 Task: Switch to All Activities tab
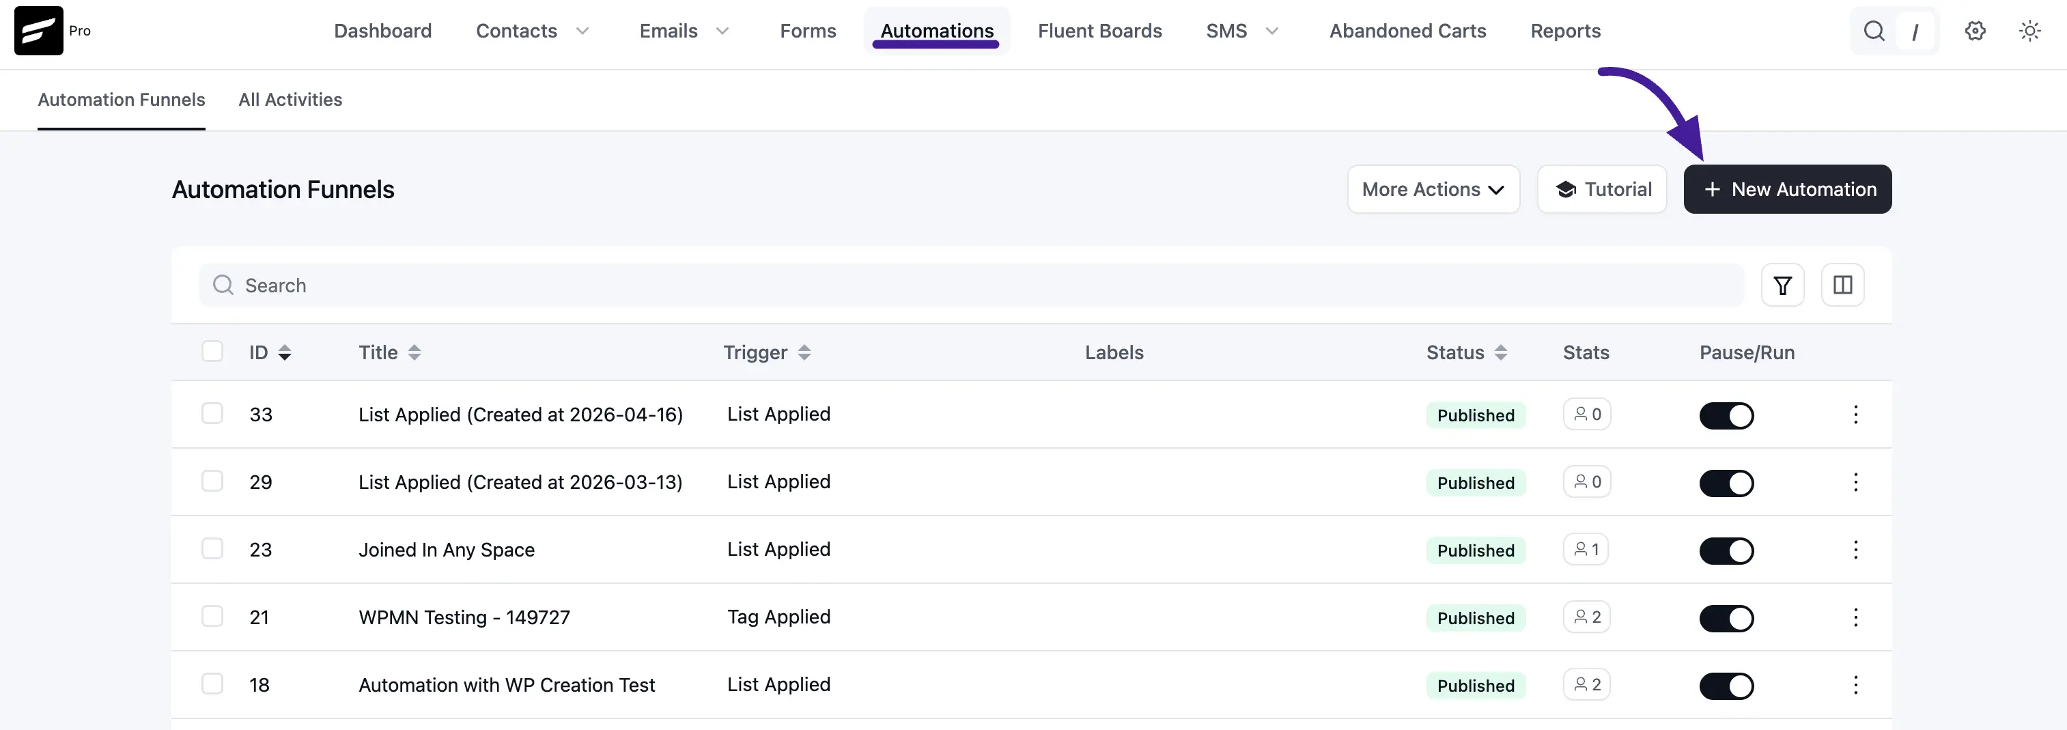(x=290, y=100)
